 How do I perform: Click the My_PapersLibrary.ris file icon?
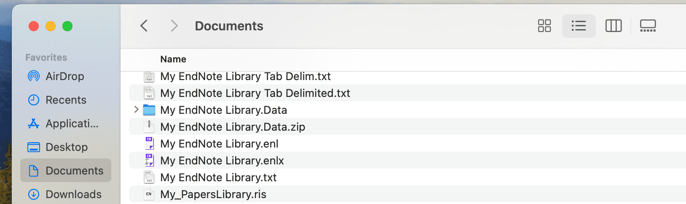(149, 194)
